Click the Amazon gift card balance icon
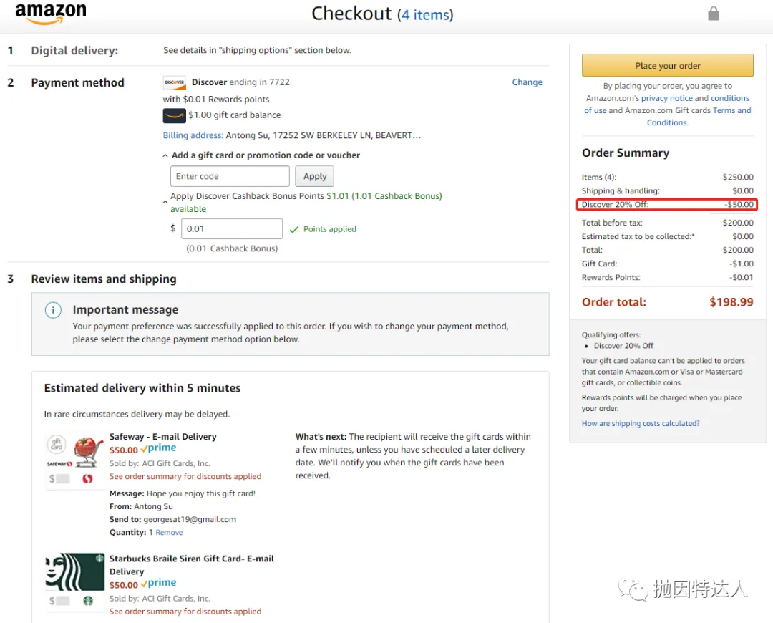 point(175,115)
